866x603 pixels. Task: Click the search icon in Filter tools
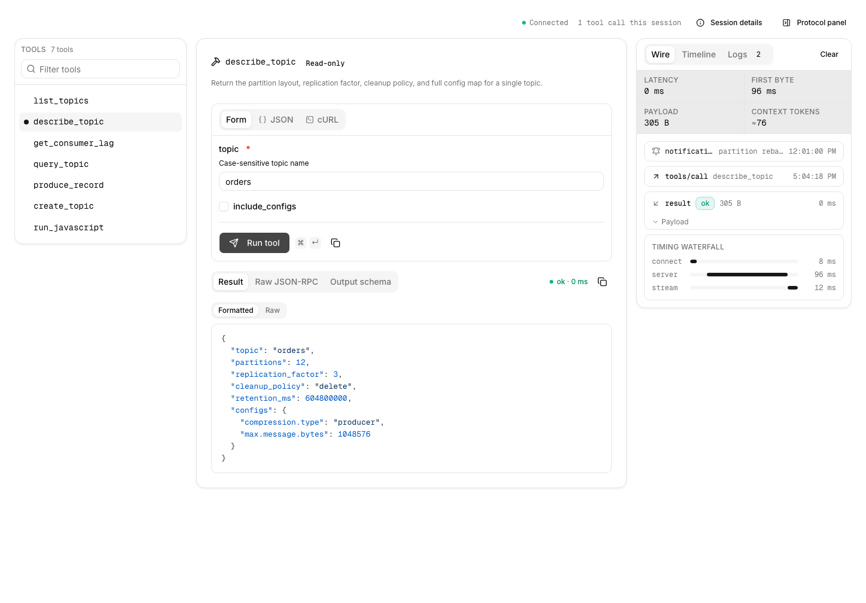tap(31, 69)
